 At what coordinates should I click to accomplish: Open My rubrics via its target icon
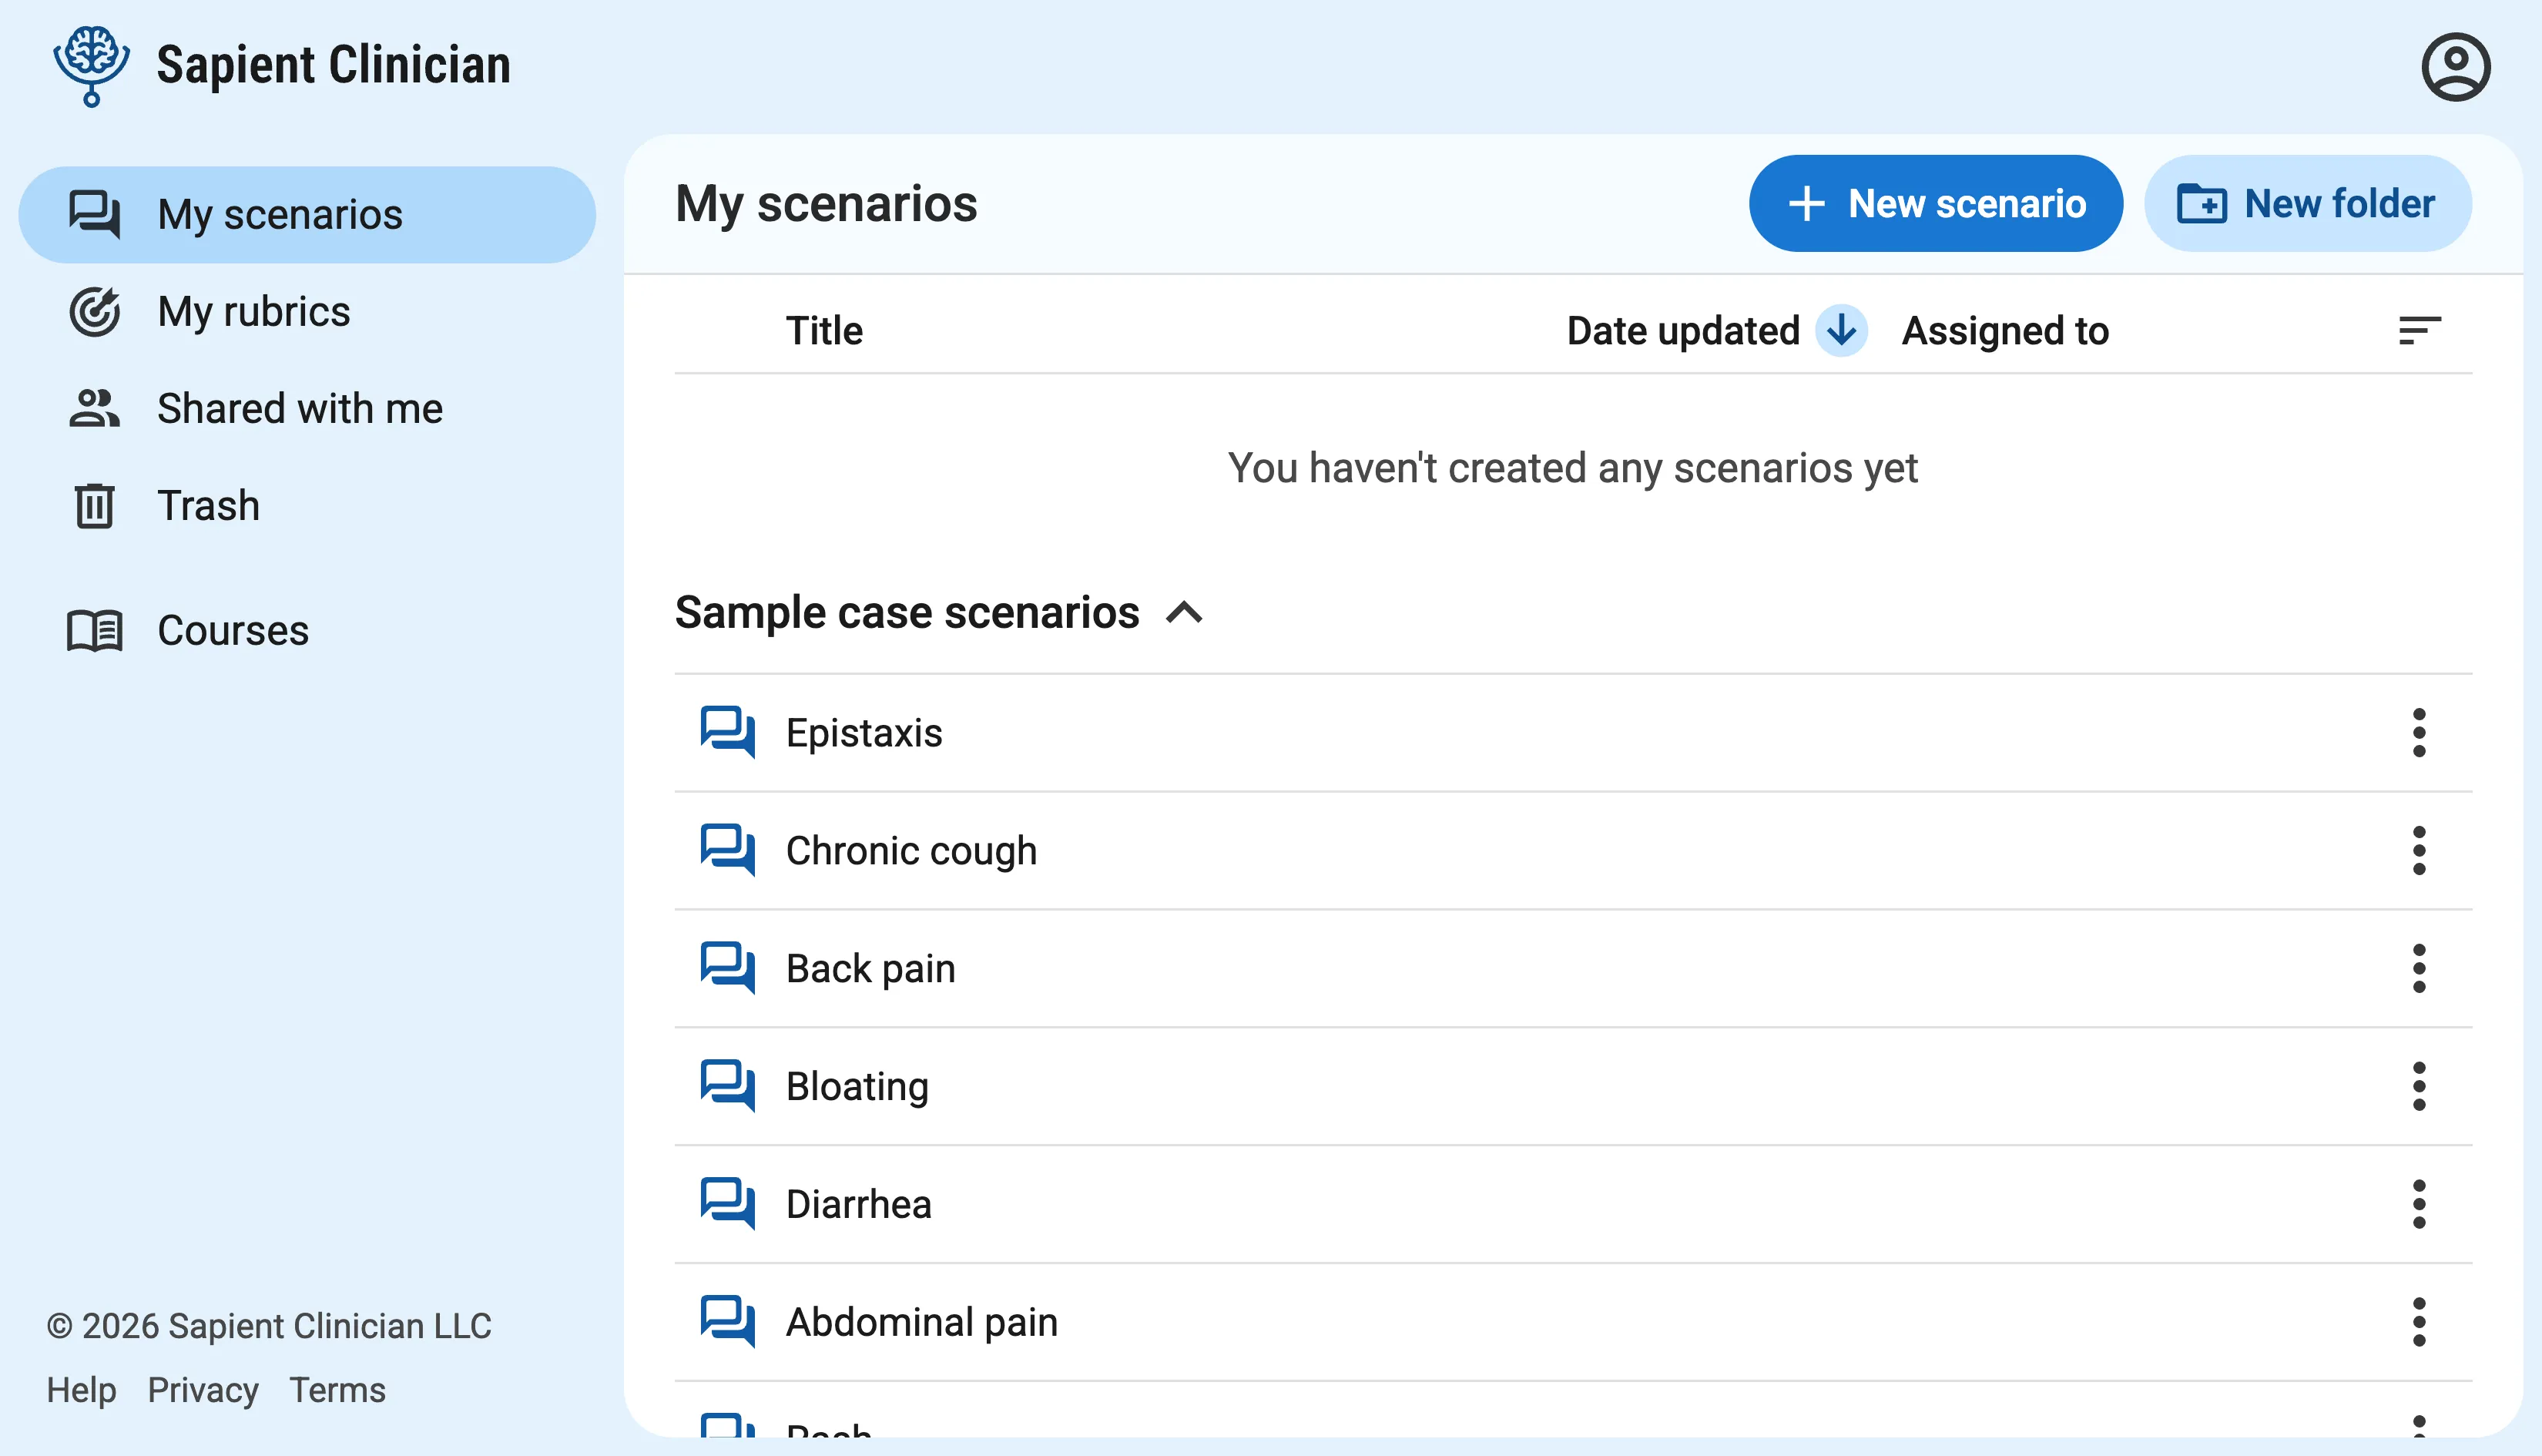tap(93, 311)
